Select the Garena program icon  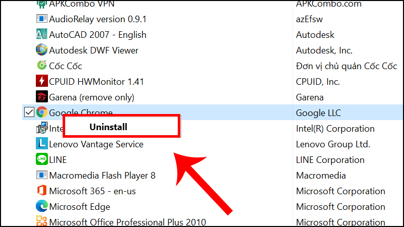tap(42, 97)
